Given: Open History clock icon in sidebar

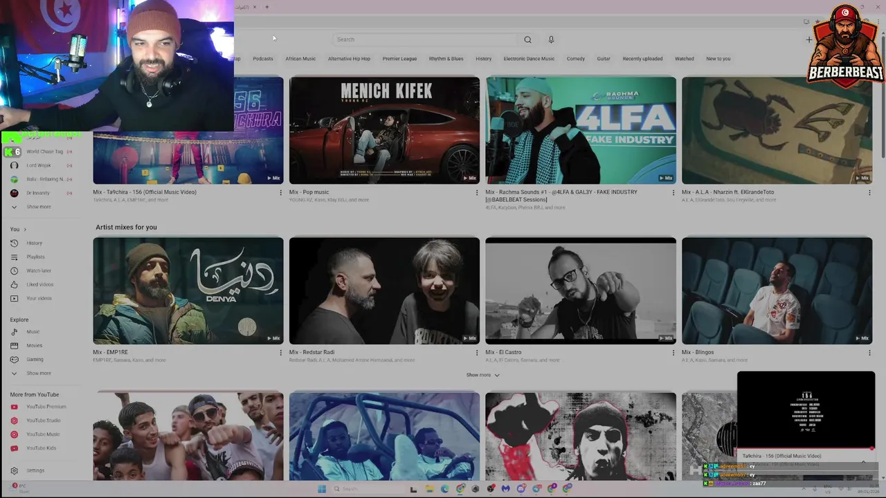Looking at the screenshot, I should [14, 243].
